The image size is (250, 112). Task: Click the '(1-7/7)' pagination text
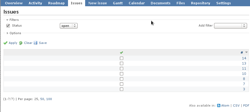(x=9, y=99)
